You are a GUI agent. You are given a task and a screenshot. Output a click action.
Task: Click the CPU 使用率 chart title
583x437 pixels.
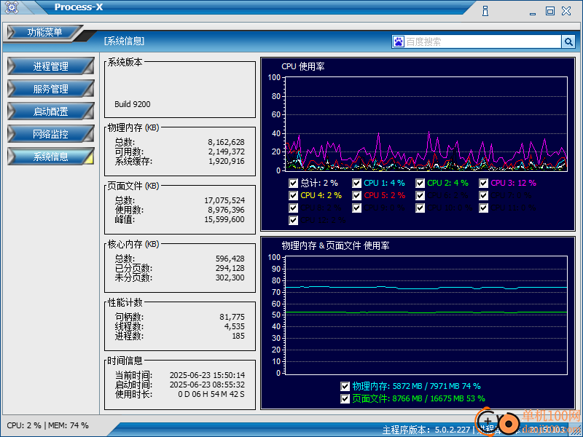point(303,66)
